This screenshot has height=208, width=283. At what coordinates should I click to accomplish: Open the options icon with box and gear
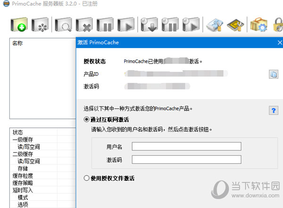pyautogui.click(x=258, y=25)
